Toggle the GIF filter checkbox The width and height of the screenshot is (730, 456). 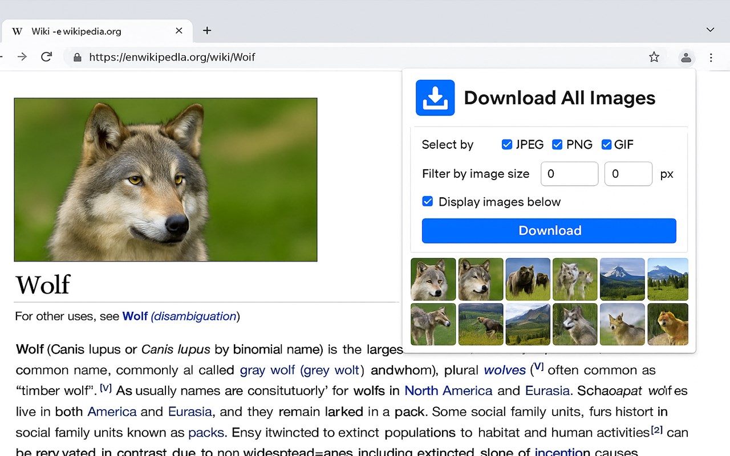tap(607, 145)
